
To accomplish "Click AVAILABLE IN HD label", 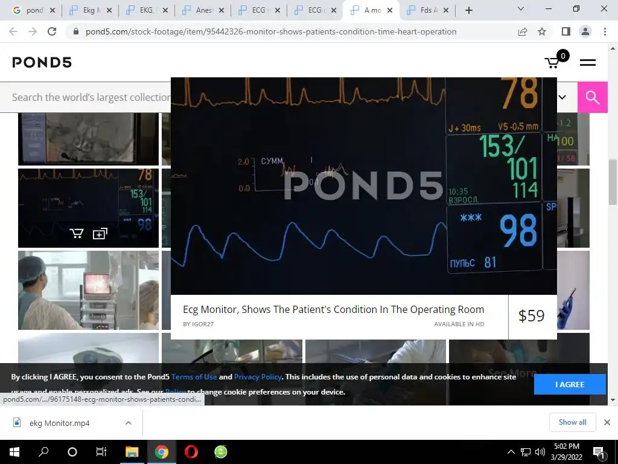I will (459, 324).
